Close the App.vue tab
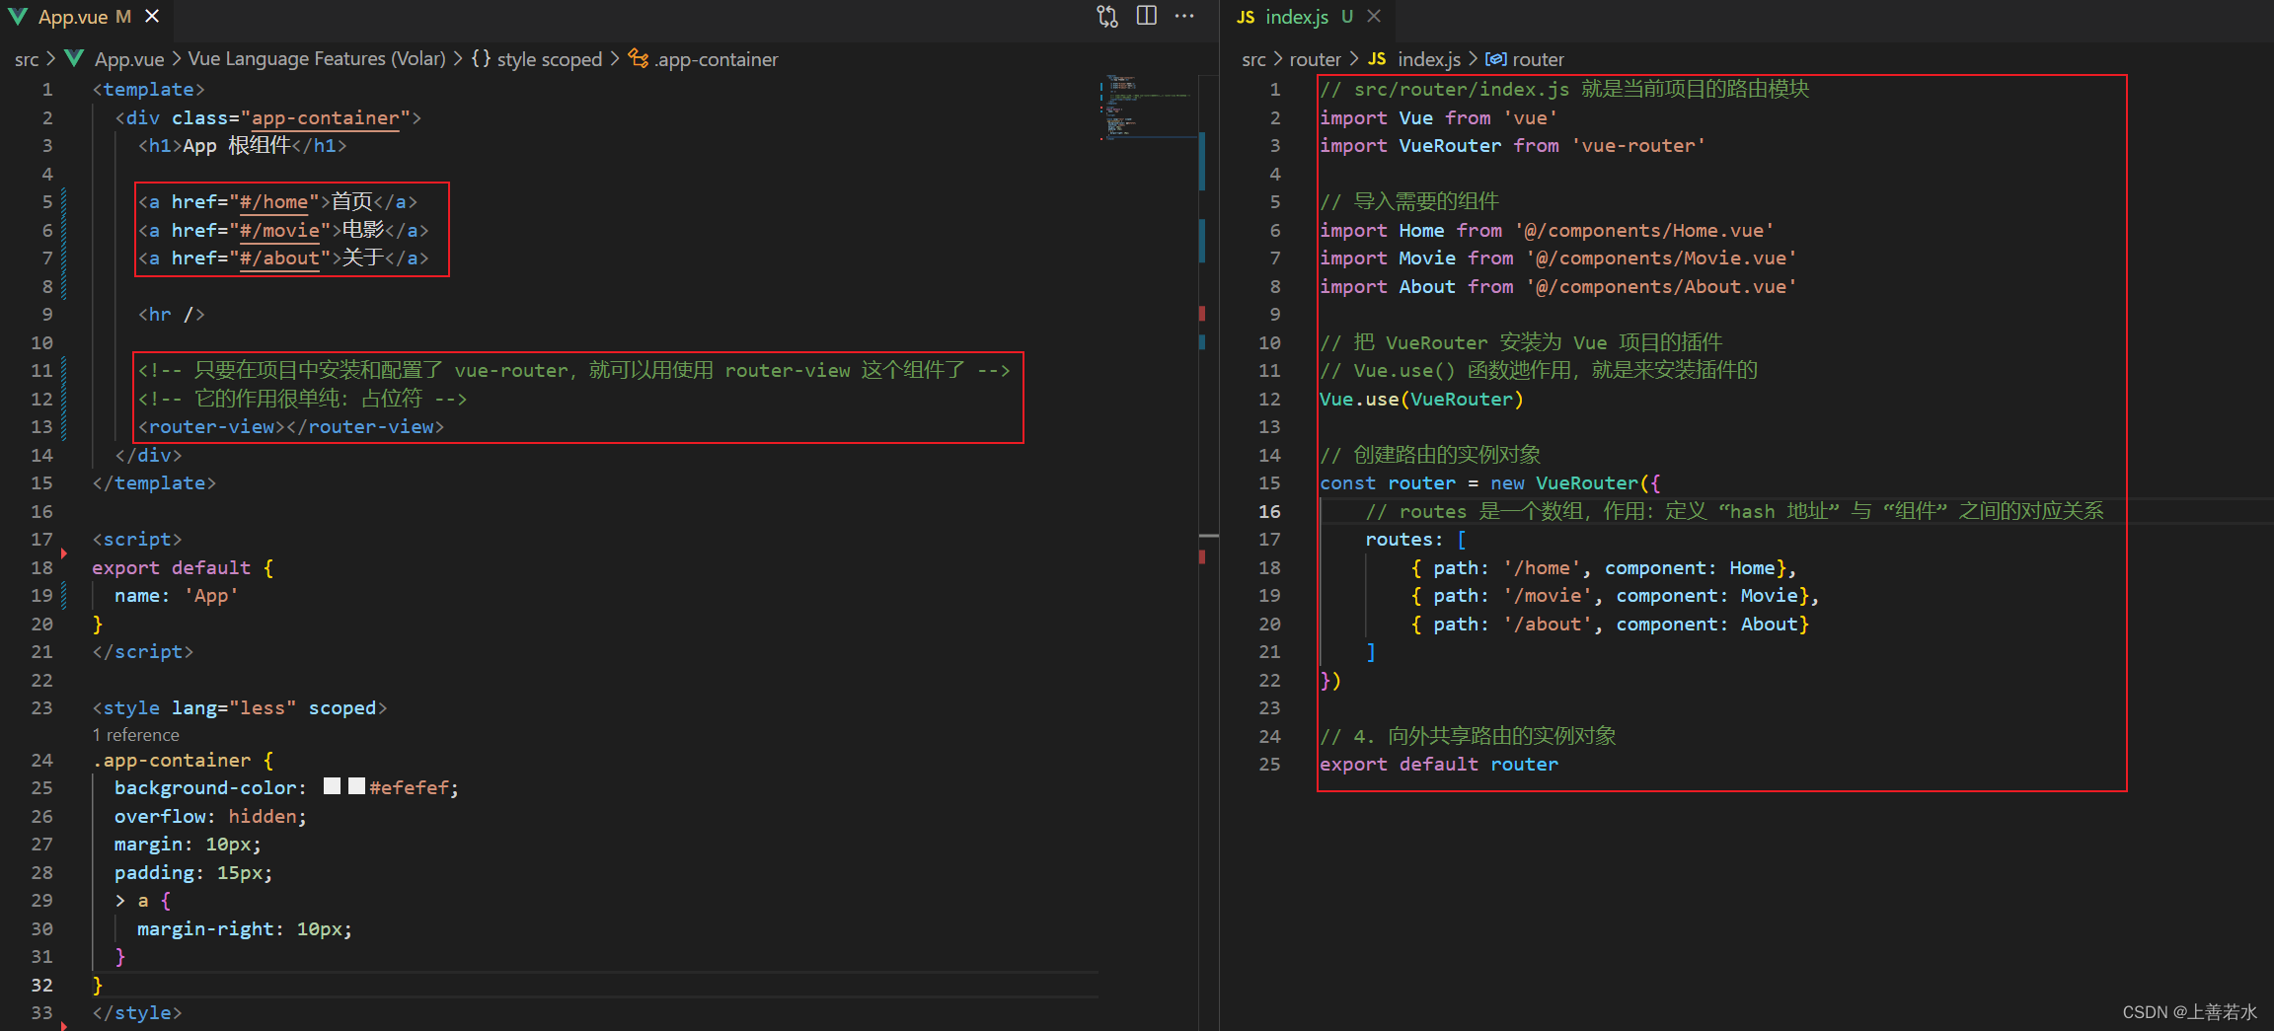 click(x=152, y=17)
